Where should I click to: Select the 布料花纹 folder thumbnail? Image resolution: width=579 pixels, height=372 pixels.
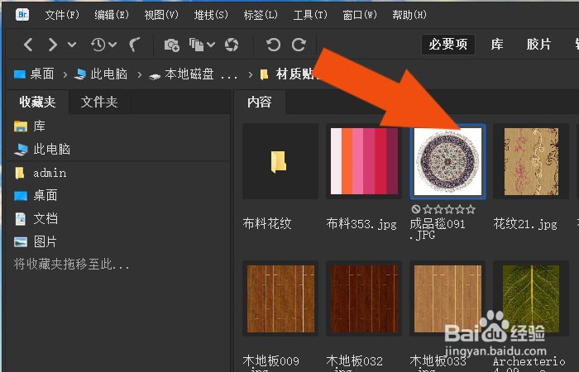pos(280,161)
